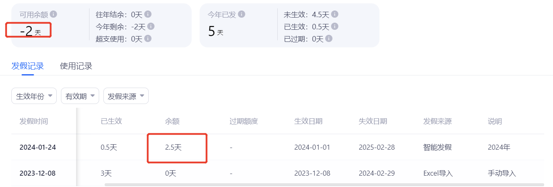Expand the 有效期 filter dropdown
This screenshot has height=187, width=553.
pyautogui.click(x=80, y=96)
